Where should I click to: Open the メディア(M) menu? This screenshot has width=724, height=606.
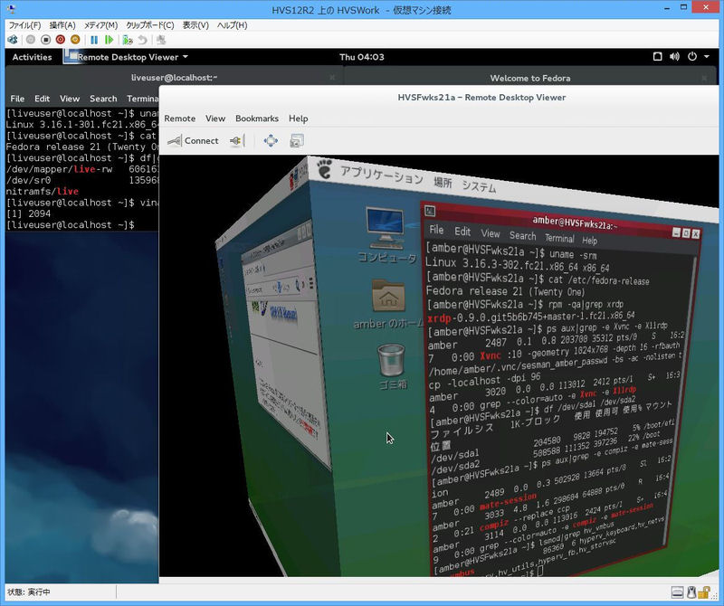pos(100,25)
